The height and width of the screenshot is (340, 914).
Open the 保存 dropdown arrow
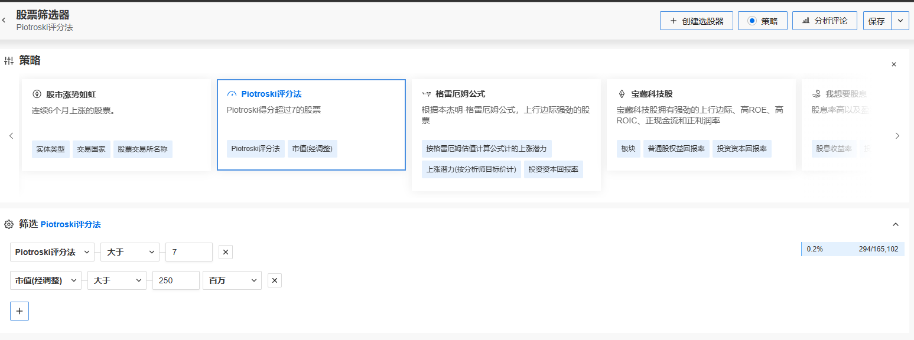pyautogui.click(x=900, y=21)
